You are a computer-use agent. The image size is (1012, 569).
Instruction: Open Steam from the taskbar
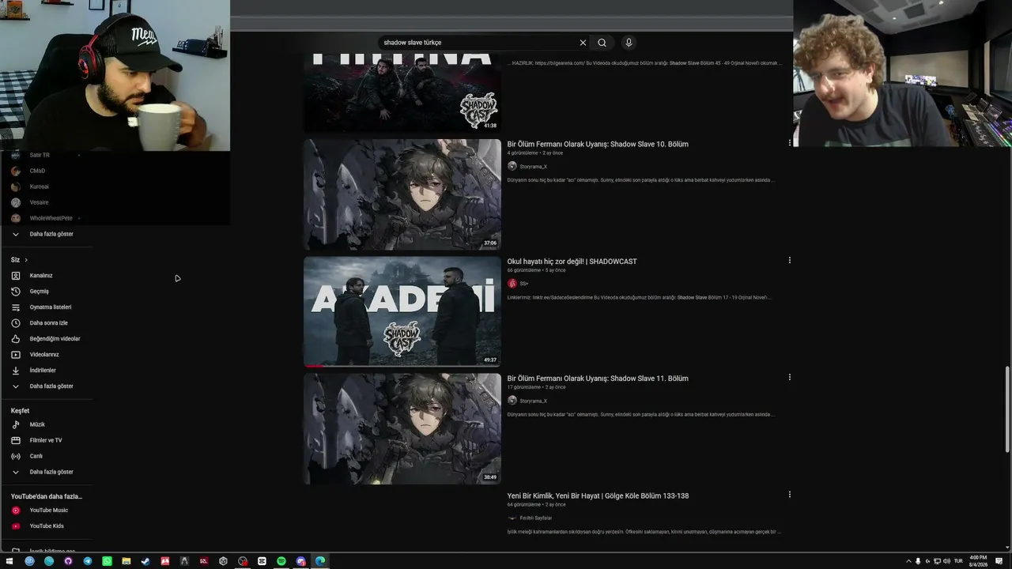pyautogui.click(x=145, y=561)
